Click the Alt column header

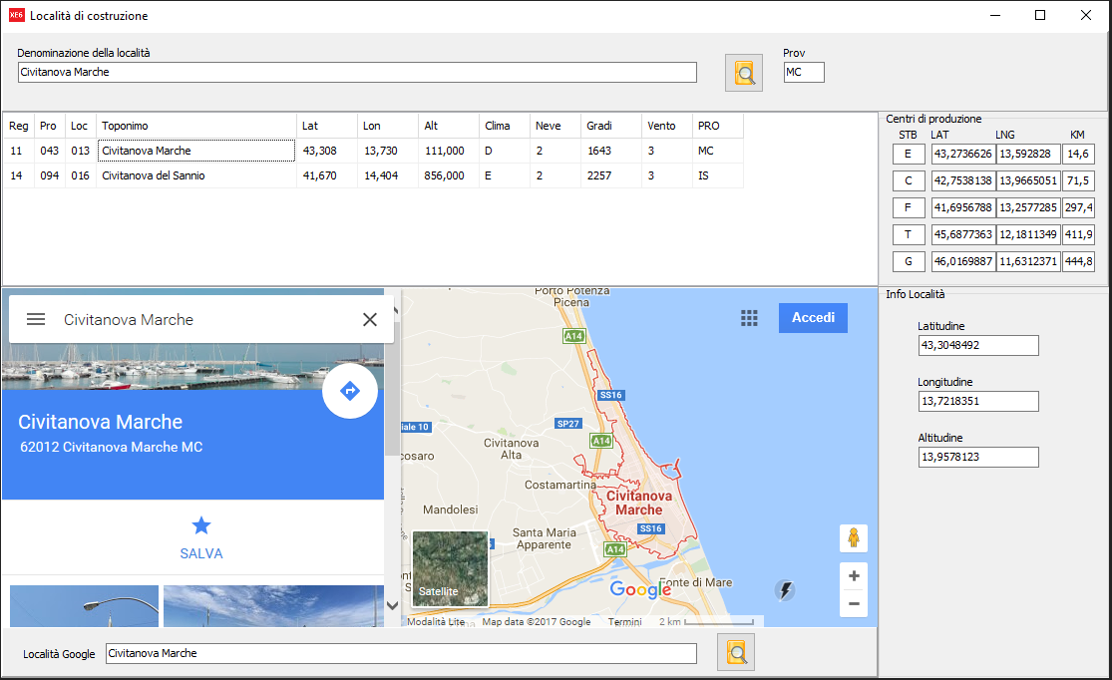click(x=449, y=126)
